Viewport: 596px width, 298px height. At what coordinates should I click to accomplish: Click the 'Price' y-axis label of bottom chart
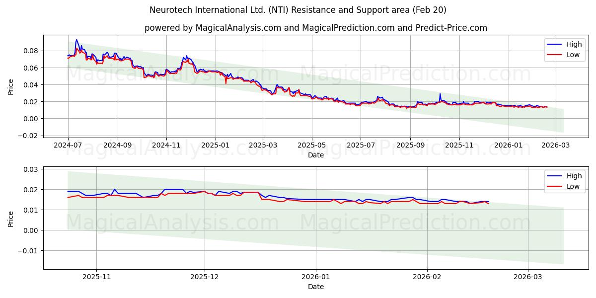tap(11, 218)
